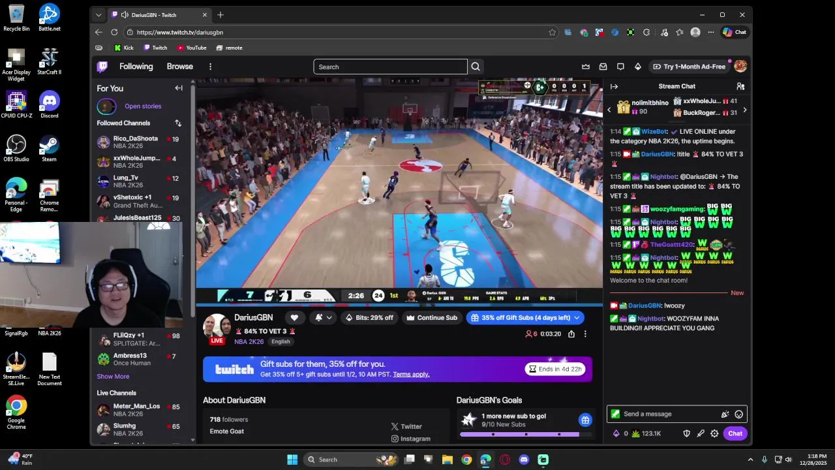Go to the Browse tab

(x=179, y=67)
